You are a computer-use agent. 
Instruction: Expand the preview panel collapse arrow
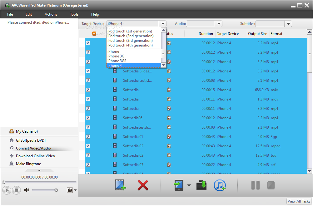(x=39, y=170)
